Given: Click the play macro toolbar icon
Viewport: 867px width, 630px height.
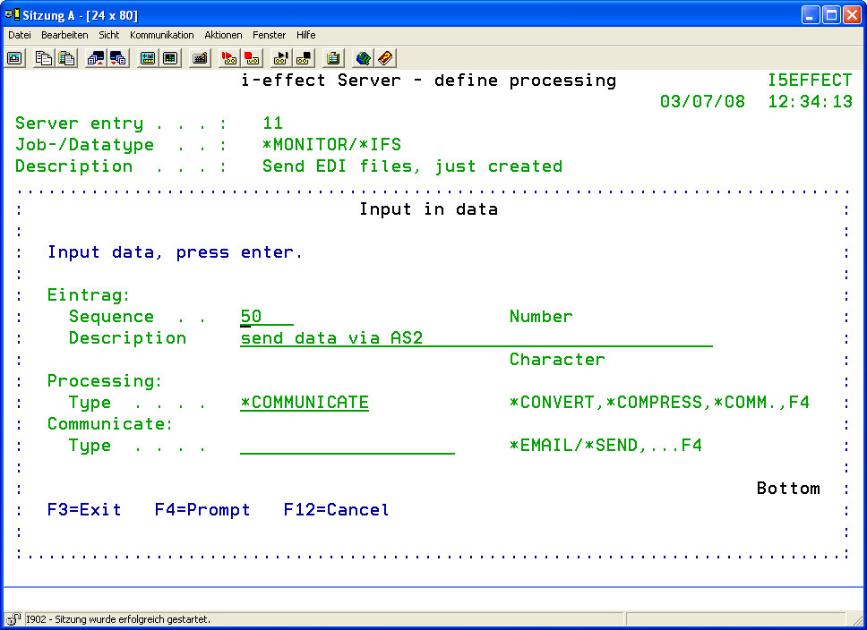Looking at the screenshot, I should [x=281, y=58].
